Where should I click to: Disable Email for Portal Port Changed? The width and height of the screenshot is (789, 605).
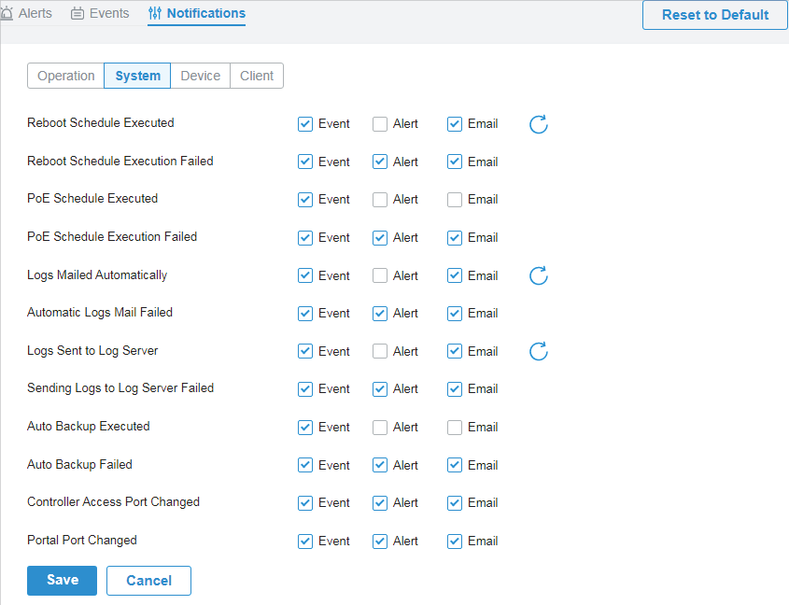[x=455, y=542]
